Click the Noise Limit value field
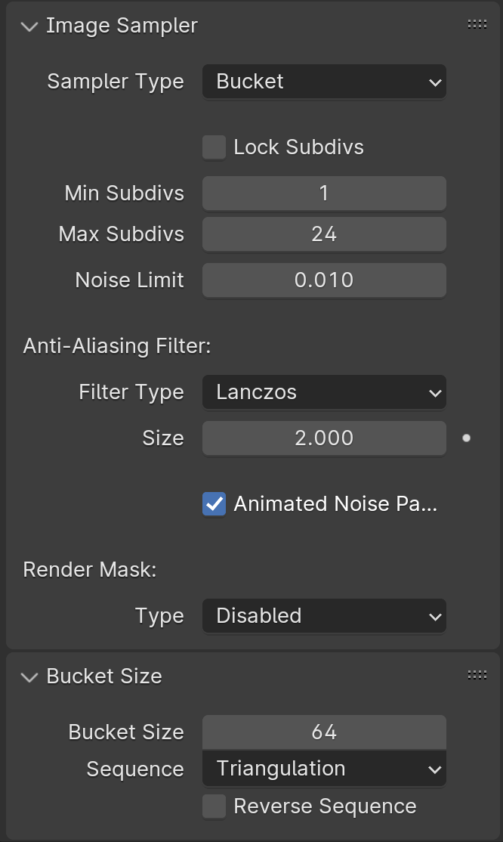The width and height of the screenshot is (503, 842). pos(324,280)
